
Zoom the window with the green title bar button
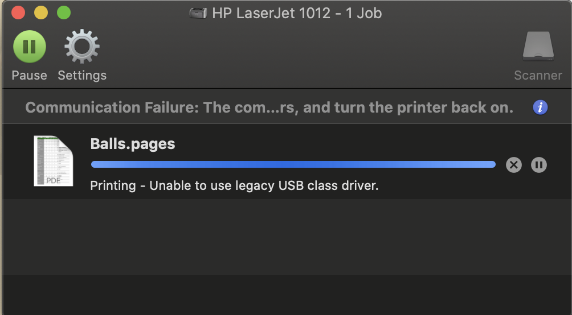[64, 13]
